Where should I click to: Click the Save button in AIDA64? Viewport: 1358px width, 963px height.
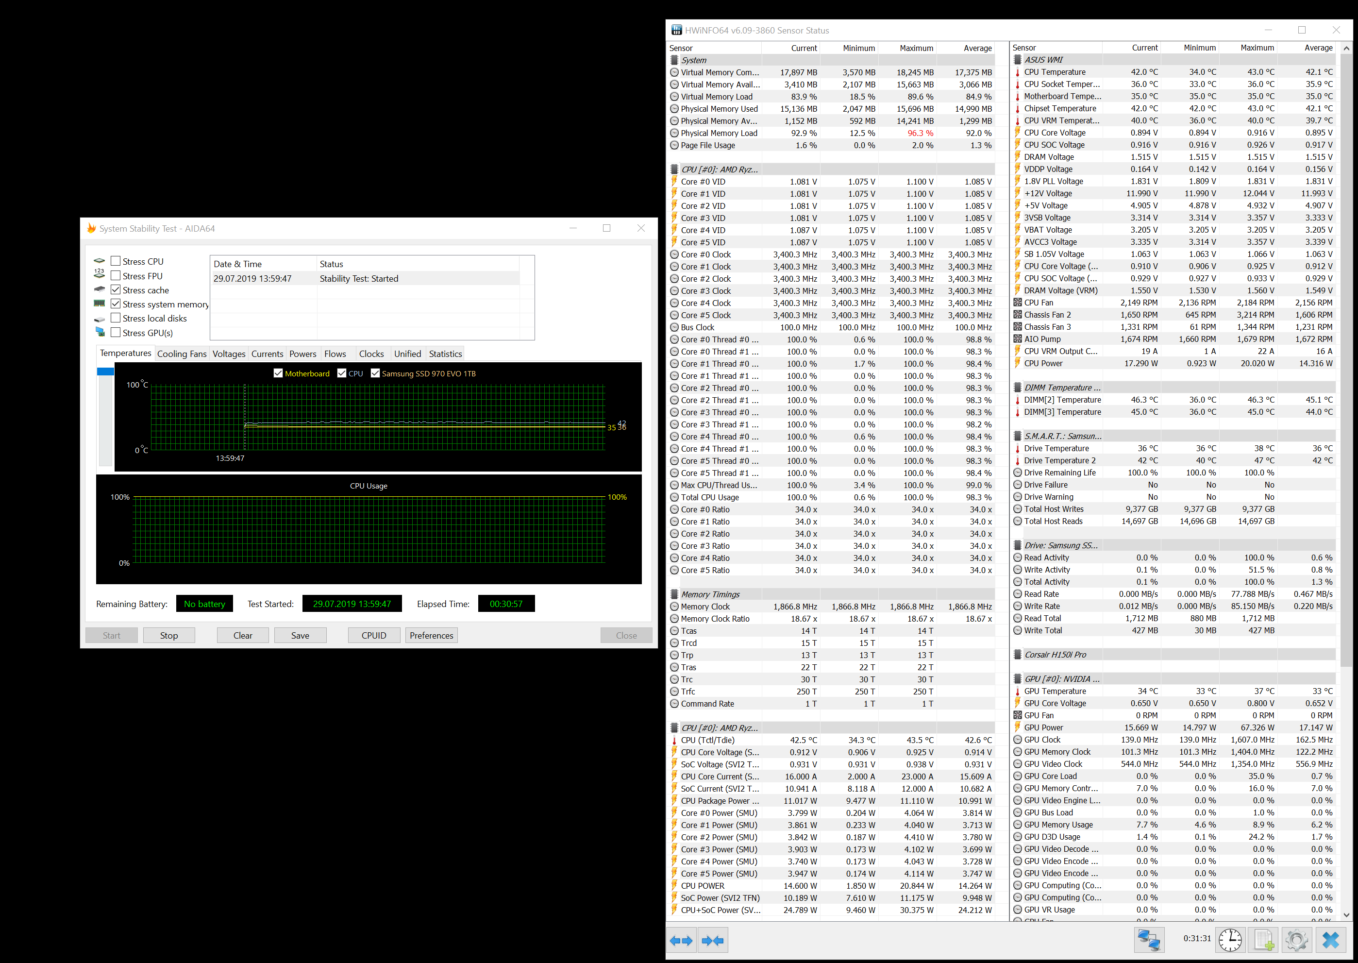coord(300,635)
